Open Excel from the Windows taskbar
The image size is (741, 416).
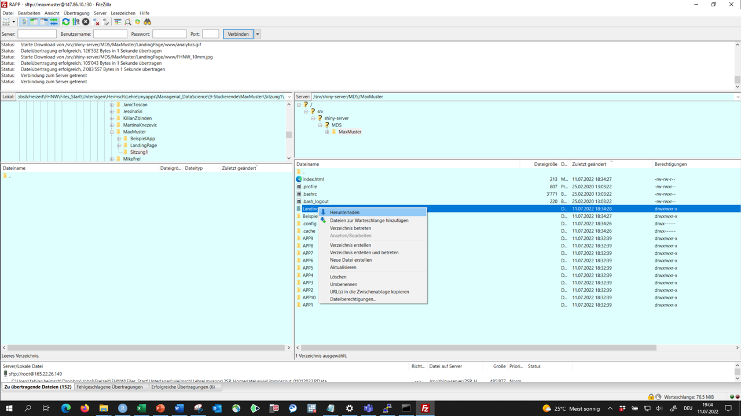coord(141,408)
